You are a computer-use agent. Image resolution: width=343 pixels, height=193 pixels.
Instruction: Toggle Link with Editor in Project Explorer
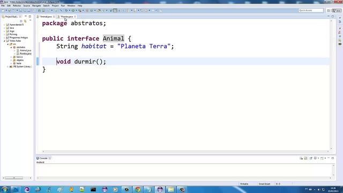(x=25, y=21)
